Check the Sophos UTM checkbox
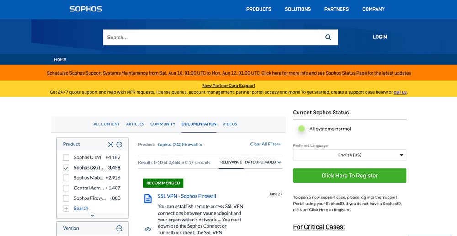The width and height of the screenshot is (457, 236). 66,157
